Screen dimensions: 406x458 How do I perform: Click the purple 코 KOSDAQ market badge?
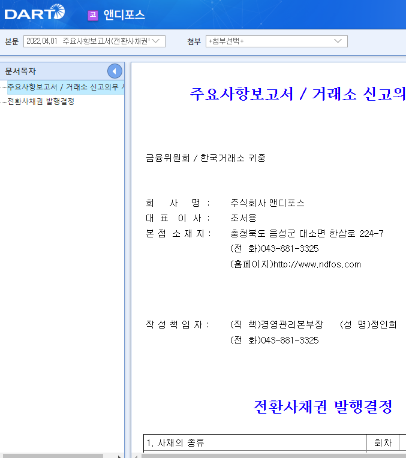pos(93,15)
